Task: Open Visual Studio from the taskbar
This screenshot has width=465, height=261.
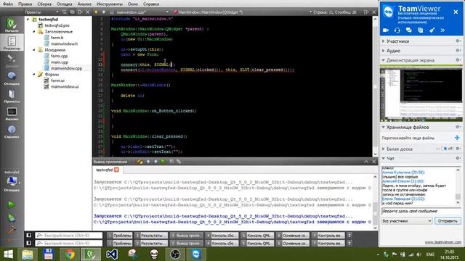Action: (x=112, y=254)
